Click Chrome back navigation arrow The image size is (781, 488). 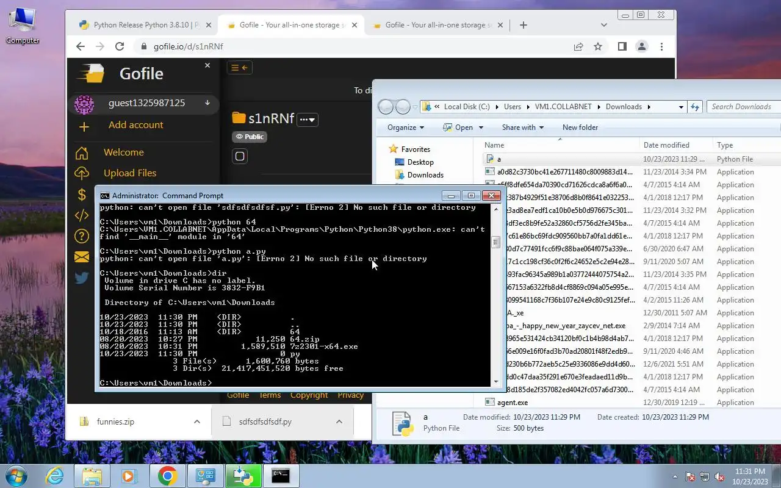click(x=80, y=46)
